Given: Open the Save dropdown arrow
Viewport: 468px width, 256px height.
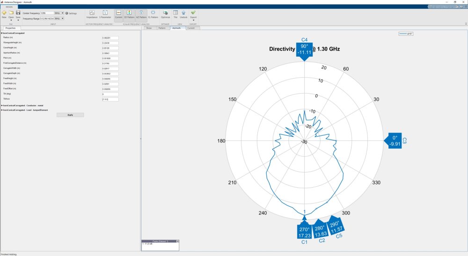Looking at the screenshot, I should (18, 20).
